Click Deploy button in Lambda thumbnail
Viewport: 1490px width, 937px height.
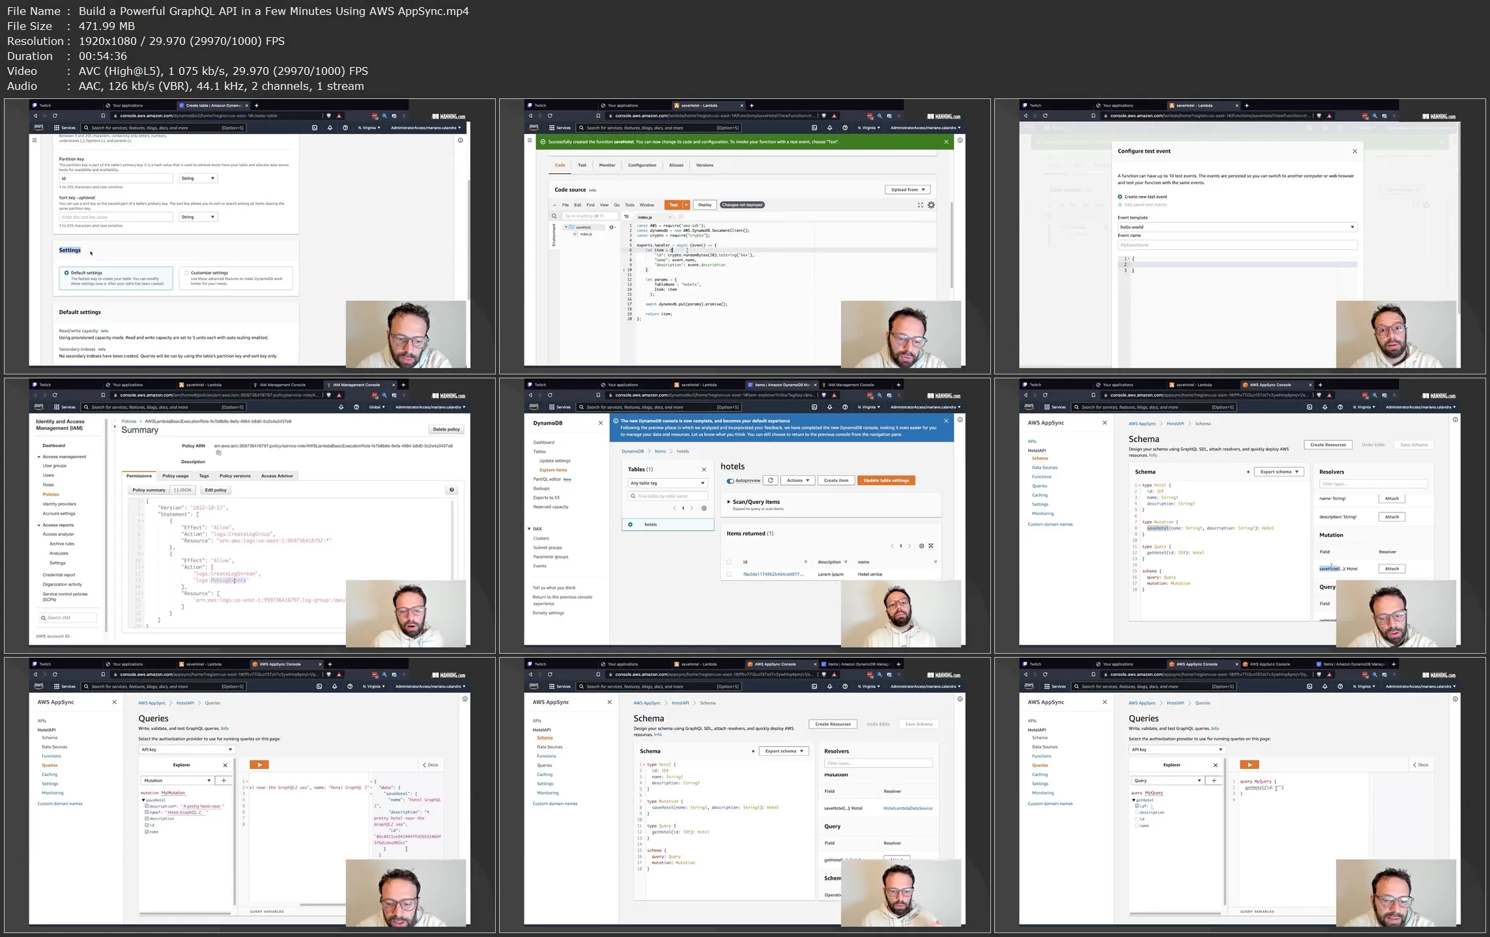(705, 204)
